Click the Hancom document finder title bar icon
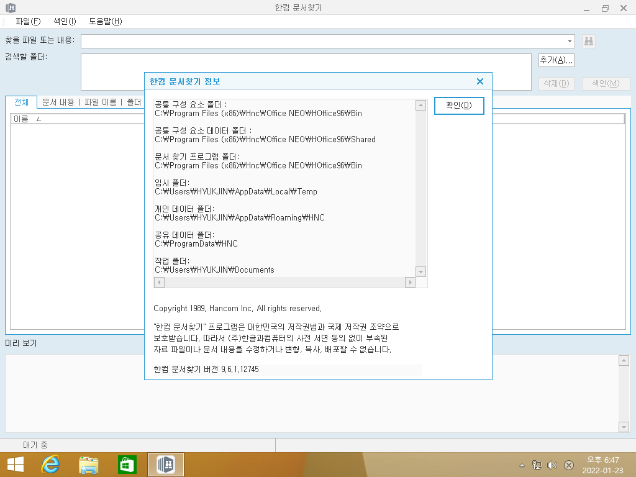Image resolution: width=636 pixels, height=477 pixels. click(x=11, y=7)
